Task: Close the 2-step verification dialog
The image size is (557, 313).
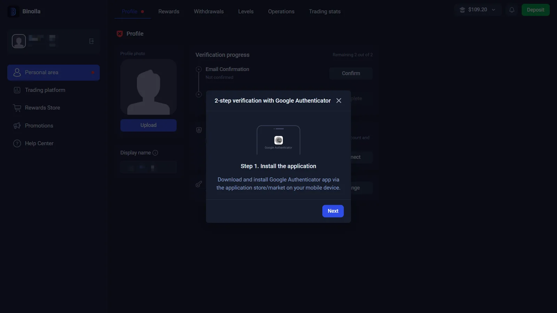Action: click(x=339, y=101)
